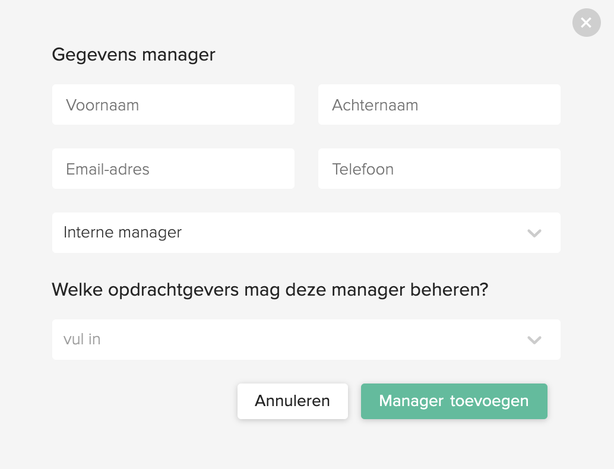Close the manager dialog with the X icon
Image resolution: width=614 pixels, height=469 pixels.
[586, 23]
